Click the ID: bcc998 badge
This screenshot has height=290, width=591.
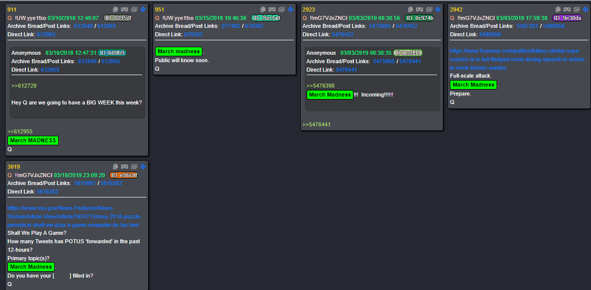(408, 53)
